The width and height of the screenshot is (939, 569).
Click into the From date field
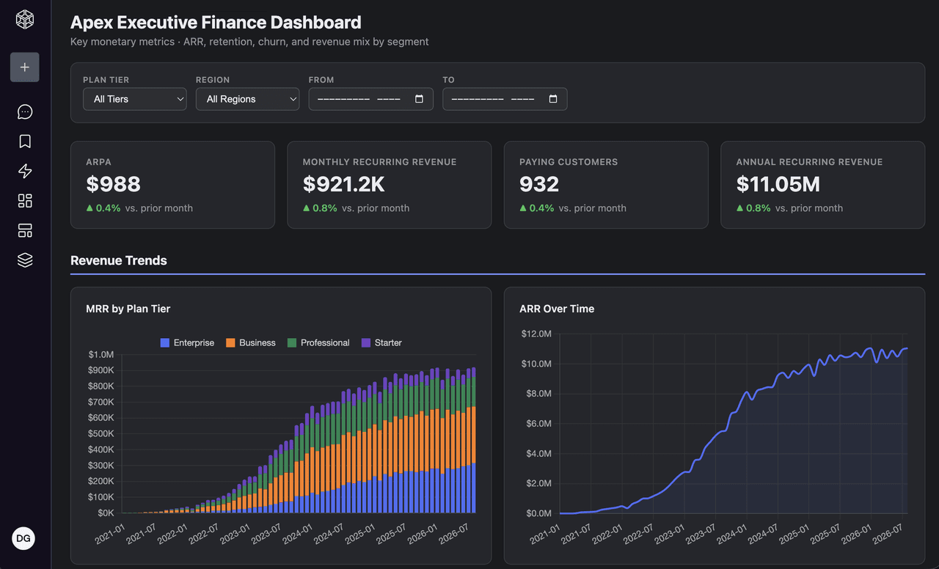pos(370,99)
